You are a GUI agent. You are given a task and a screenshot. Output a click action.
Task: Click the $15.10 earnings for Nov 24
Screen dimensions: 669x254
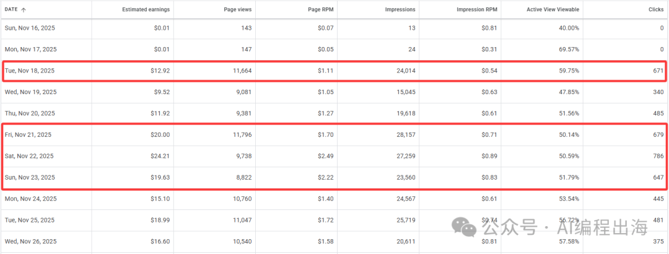160,199
